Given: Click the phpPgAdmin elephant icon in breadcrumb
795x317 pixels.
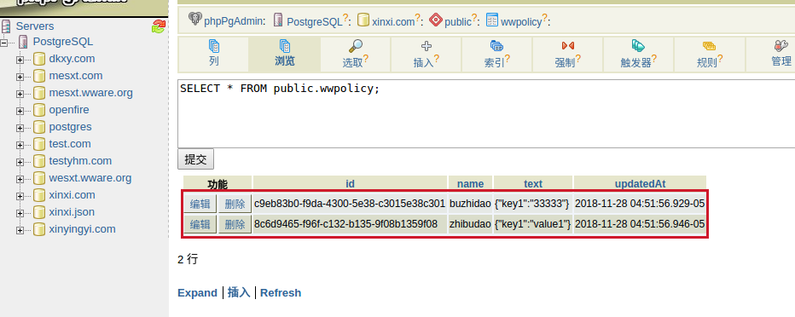Looking at the screenshot, I should (194, 20).
